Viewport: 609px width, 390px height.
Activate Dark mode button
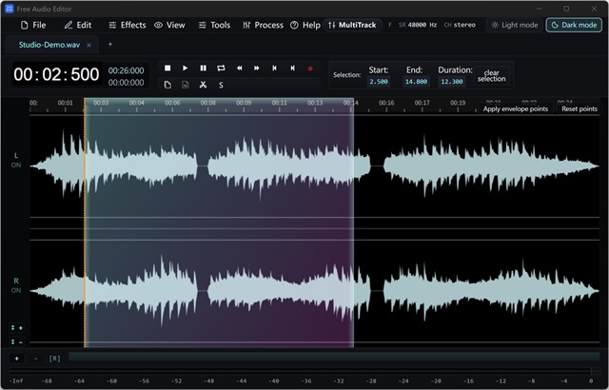point(574,26)
